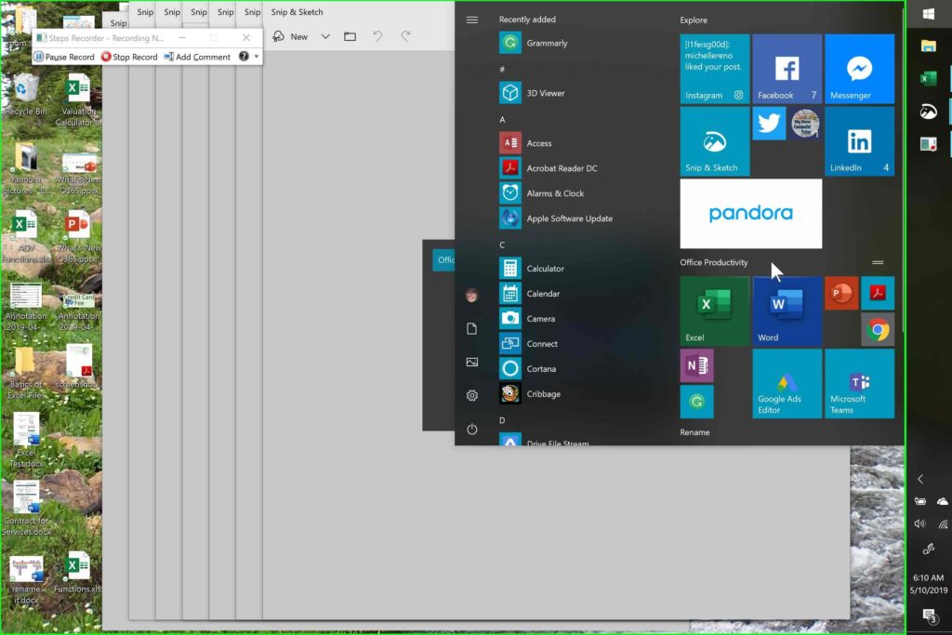Image resolution: width=952 pixels, height=635 pixels.
Task: Open PowerPoint small tile
Action: (x=841, y=293)
